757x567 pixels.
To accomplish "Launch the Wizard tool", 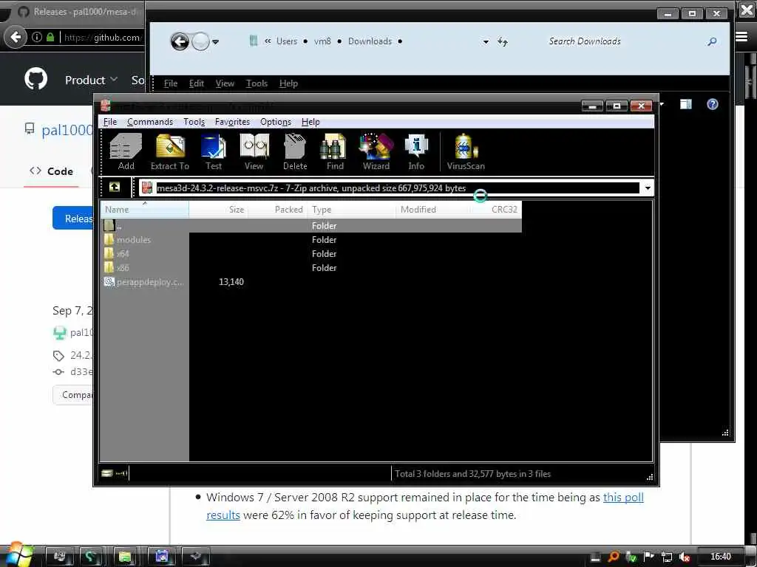I will click(376, 152).
